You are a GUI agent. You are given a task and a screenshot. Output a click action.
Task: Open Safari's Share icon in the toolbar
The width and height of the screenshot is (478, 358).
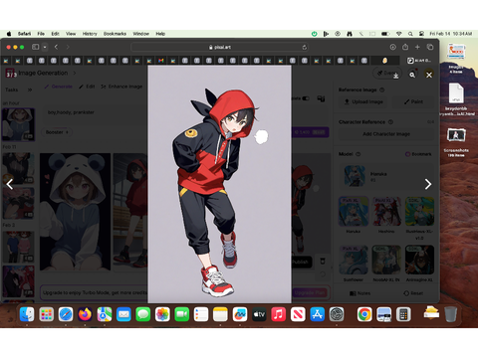(405, 47)
